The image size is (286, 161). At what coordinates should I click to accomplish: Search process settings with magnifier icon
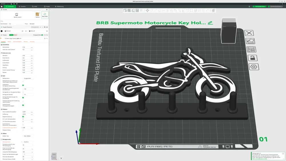point(47,39)
